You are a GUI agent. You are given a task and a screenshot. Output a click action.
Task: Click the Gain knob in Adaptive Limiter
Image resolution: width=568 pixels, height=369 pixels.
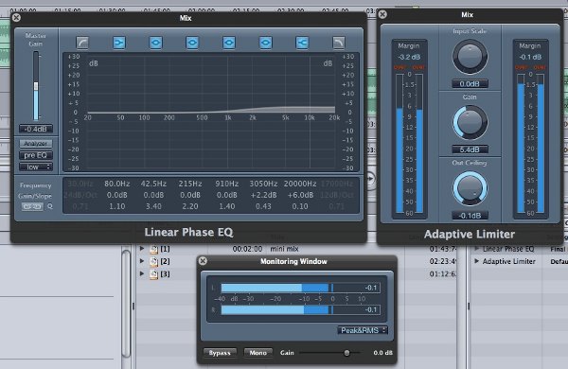click(x=470, y=123)
